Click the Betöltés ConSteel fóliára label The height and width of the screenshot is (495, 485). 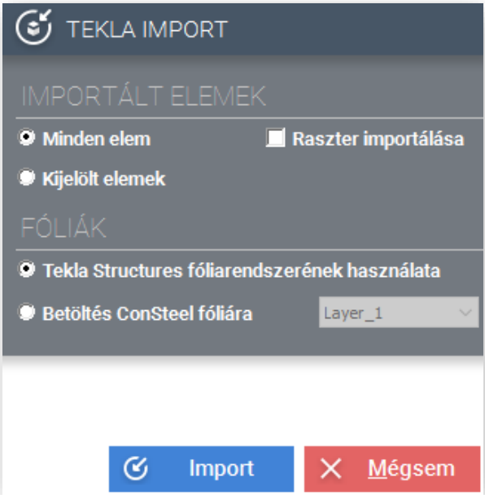point(147,313)
